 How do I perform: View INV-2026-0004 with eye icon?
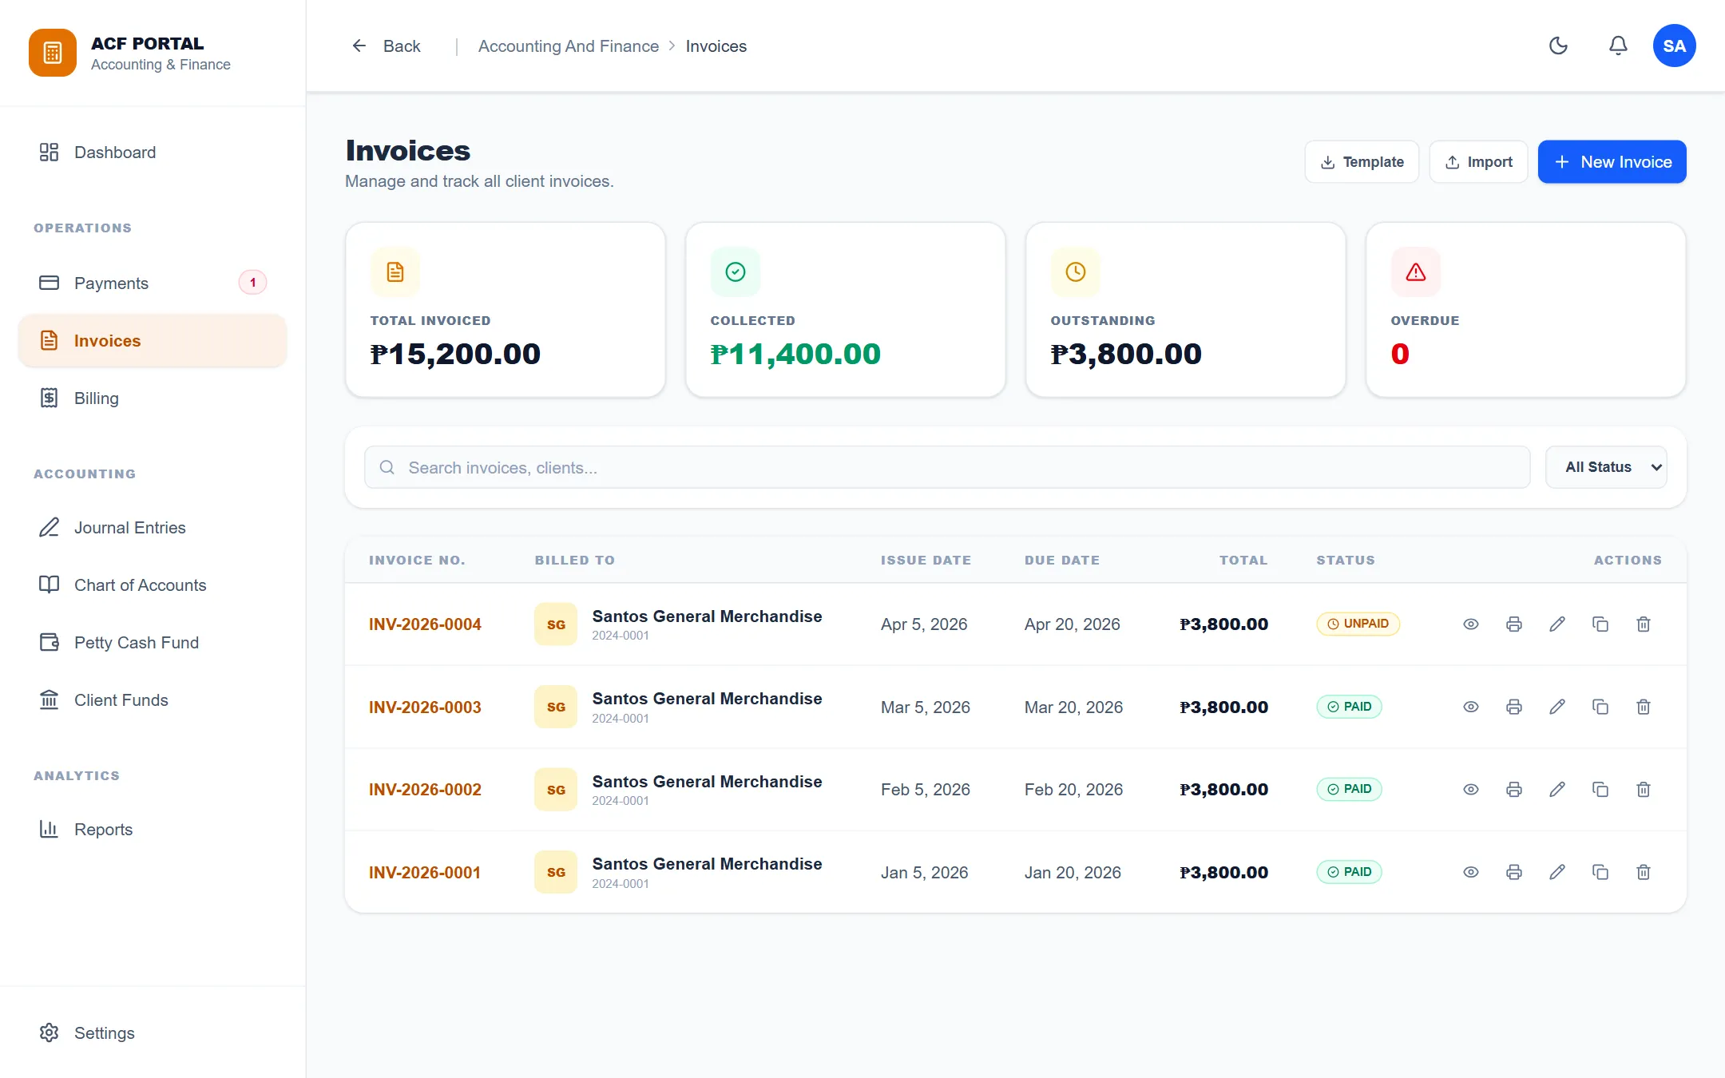(1471, 624)
